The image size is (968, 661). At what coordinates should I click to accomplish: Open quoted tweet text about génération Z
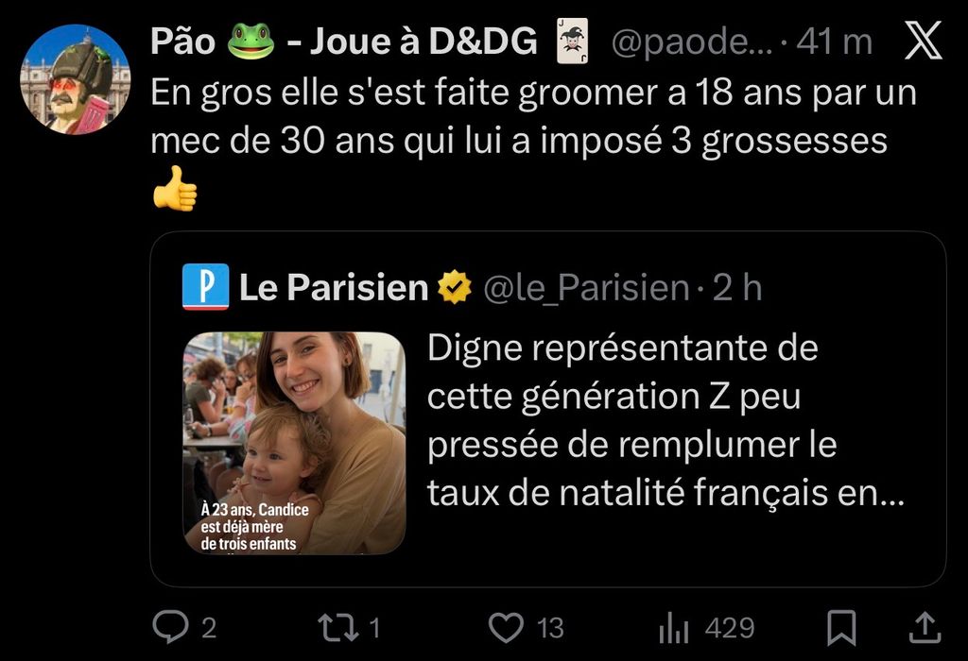(x=665, y=420)
